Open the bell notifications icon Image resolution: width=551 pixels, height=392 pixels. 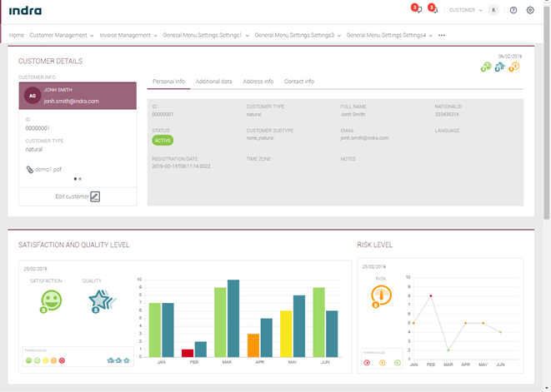point(434,9)
